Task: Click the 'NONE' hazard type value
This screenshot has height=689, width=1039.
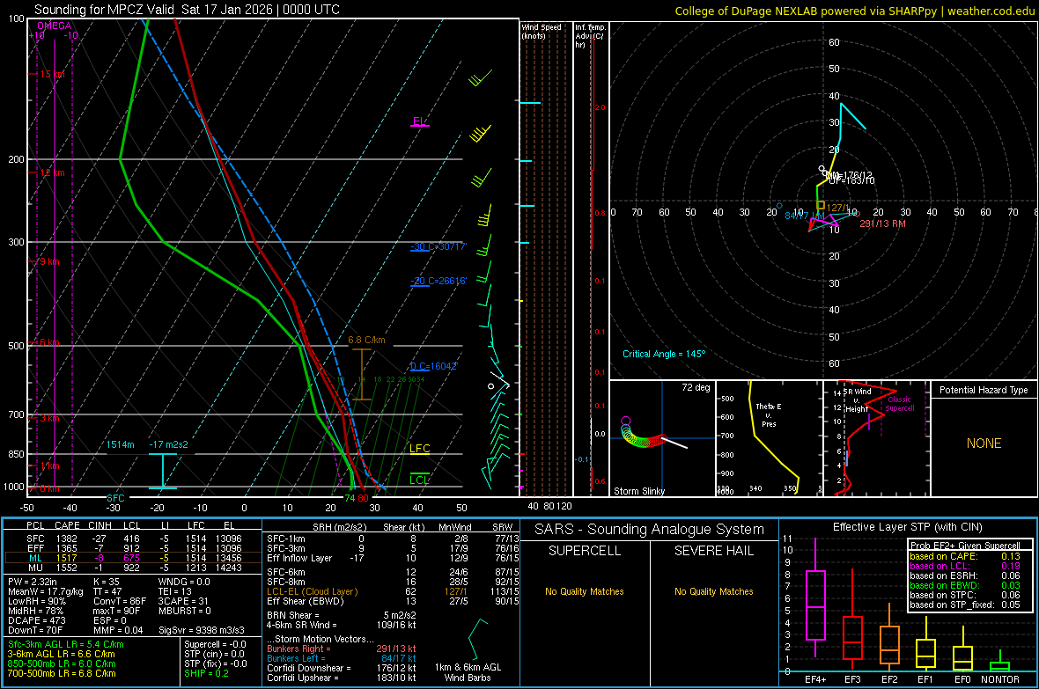Action: coord(984,443)
